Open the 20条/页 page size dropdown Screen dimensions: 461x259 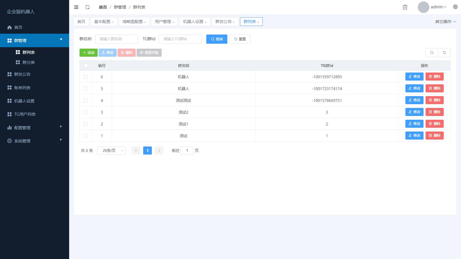pos(111,151)
